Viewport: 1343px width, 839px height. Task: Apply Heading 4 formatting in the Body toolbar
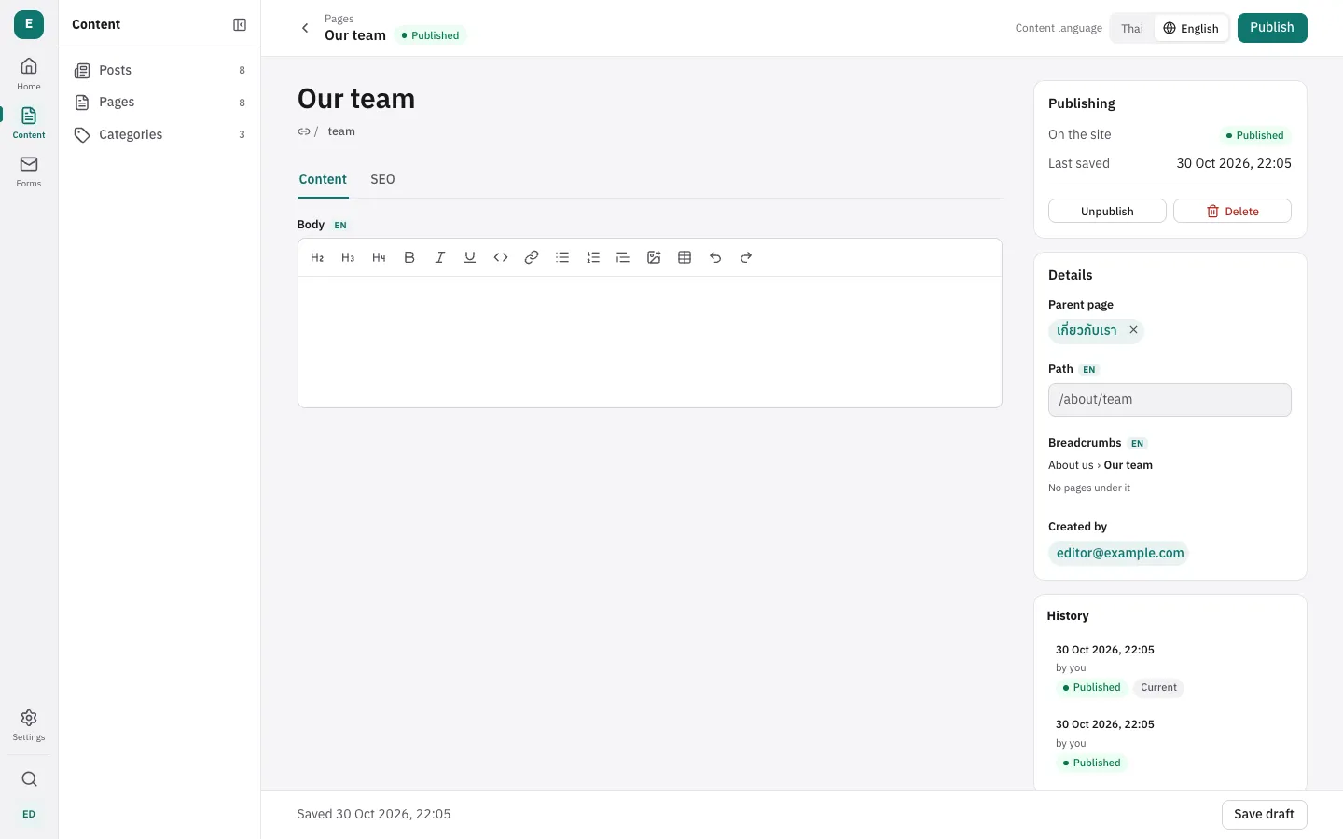pos(379,258)
